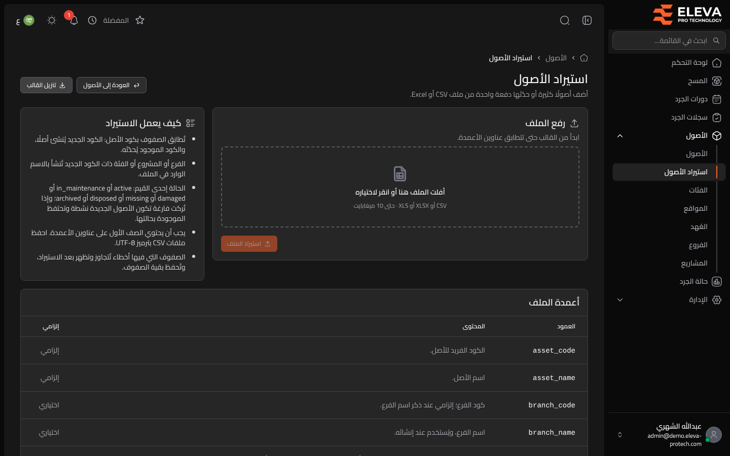
Task: Open the user account switcher arrows
Action: (x=620, y=435)
